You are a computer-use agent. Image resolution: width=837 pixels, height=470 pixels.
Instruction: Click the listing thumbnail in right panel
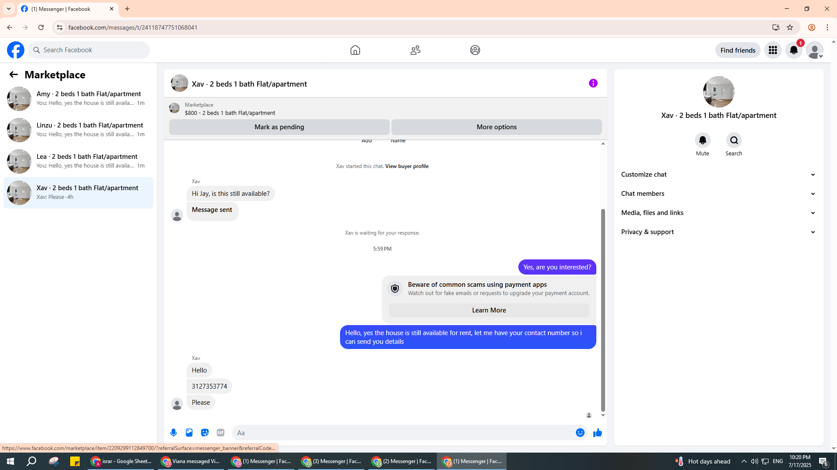click(x=719, y=92)
